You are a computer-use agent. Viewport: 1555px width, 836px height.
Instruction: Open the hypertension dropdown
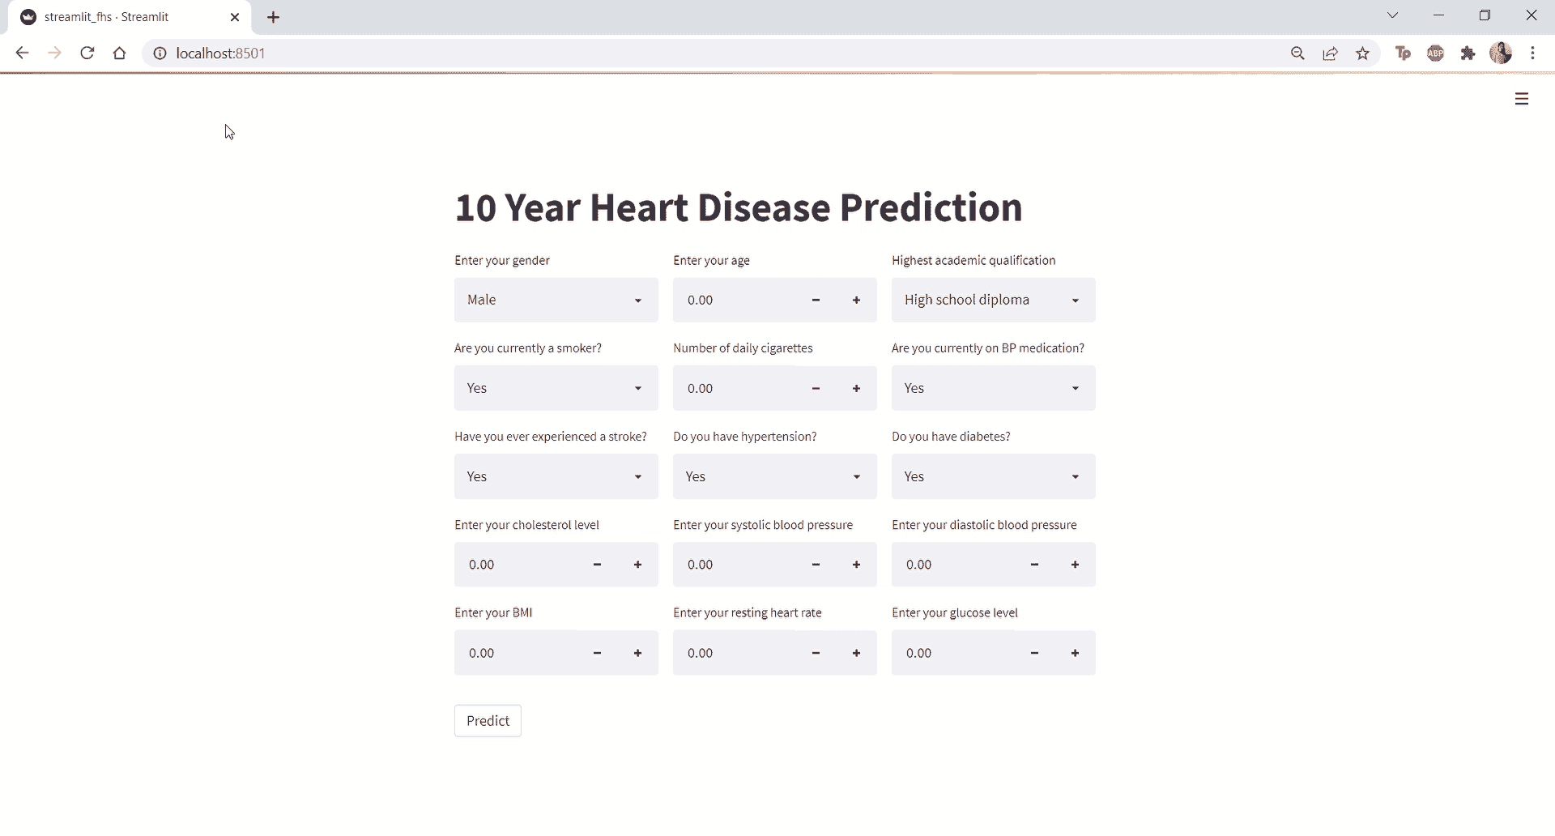point(774,477)
